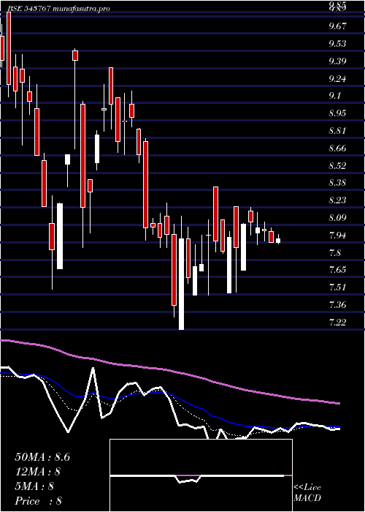The height and width of the screenshot is (512, 365).
Task: Click the 7.94 price axis label
Action: [337, 236]
